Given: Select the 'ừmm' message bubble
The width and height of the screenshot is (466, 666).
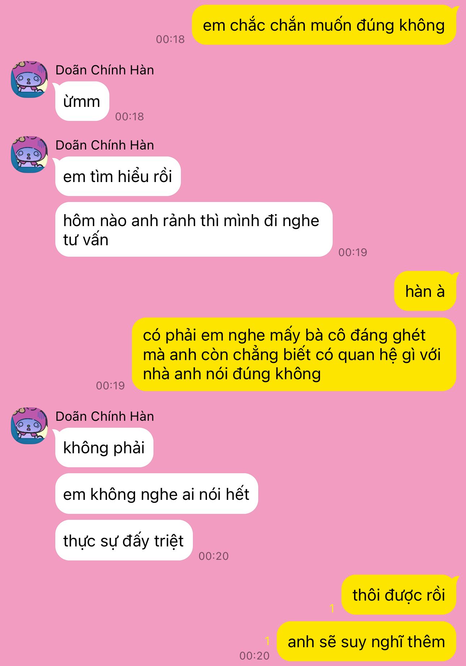Looking at the screenshot, I should click(x=82, y=101).
